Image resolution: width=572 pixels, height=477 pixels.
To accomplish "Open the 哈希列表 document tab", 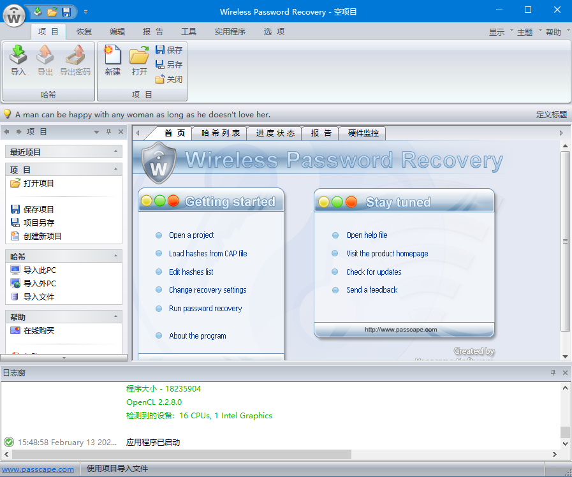I will tap(221, 133).
